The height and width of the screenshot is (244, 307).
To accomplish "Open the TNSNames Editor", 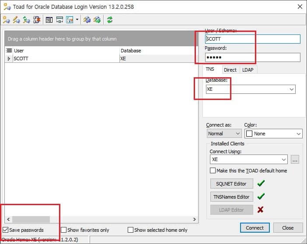I will click(231, 197).
